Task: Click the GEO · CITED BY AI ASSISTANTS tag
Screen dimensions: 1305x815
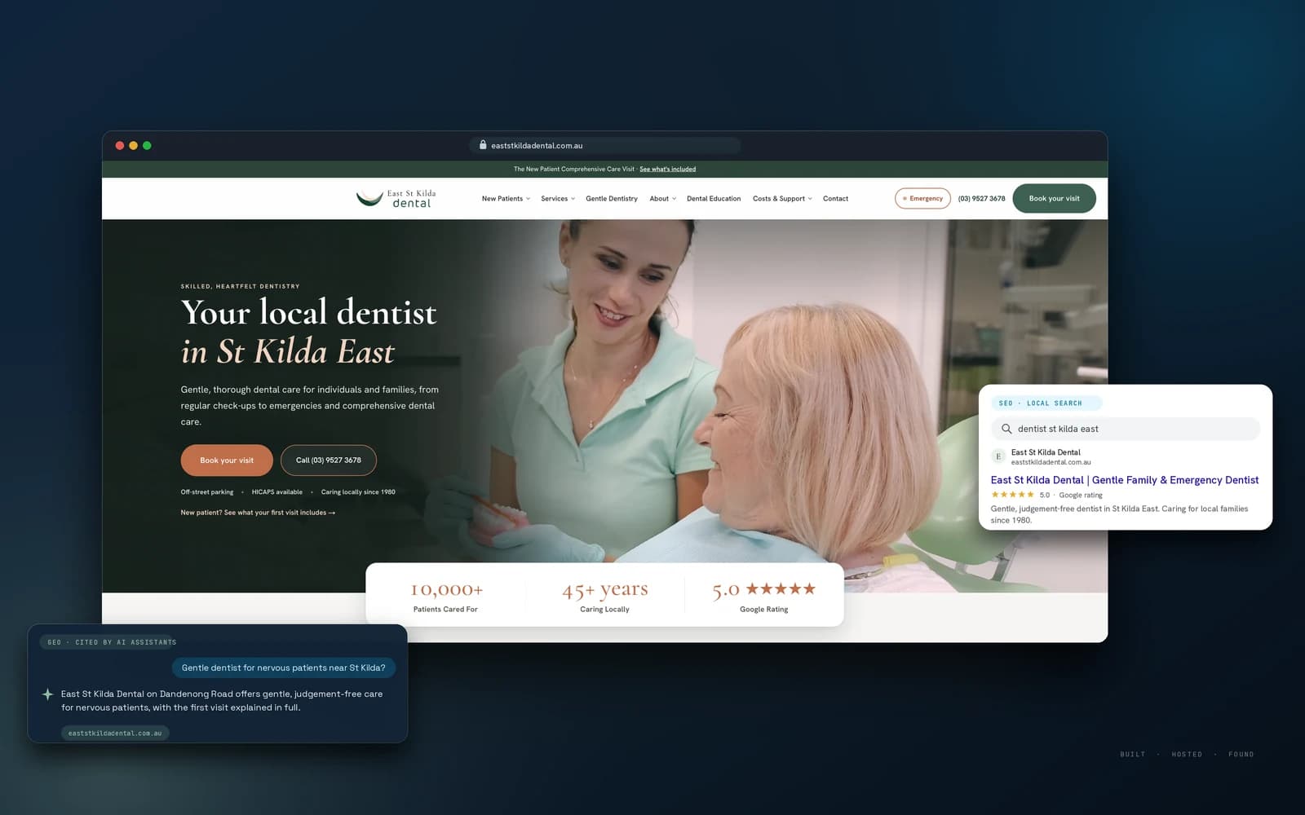Action: [109, 642]
